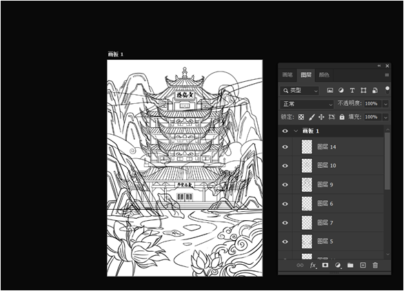Delete layer with the trash icon
Screen dimensions: 404x291
(375, 265)
